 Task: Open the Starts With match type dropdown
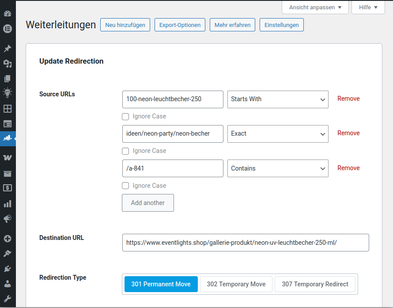(x=278, y=99)
